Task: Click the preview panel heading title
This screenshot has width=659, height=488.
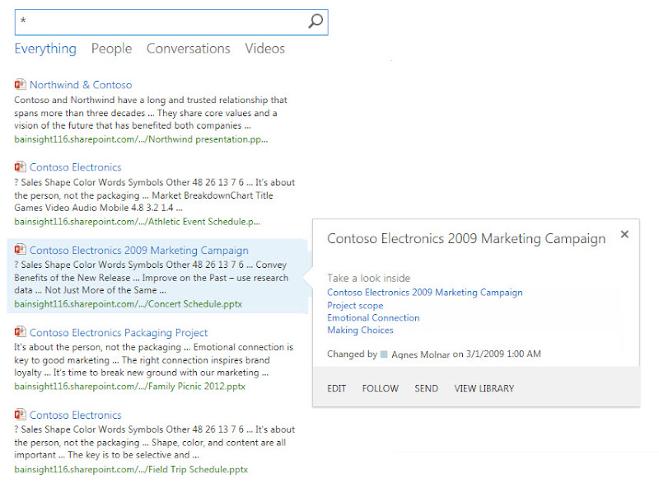Action: tap(466, 239)
